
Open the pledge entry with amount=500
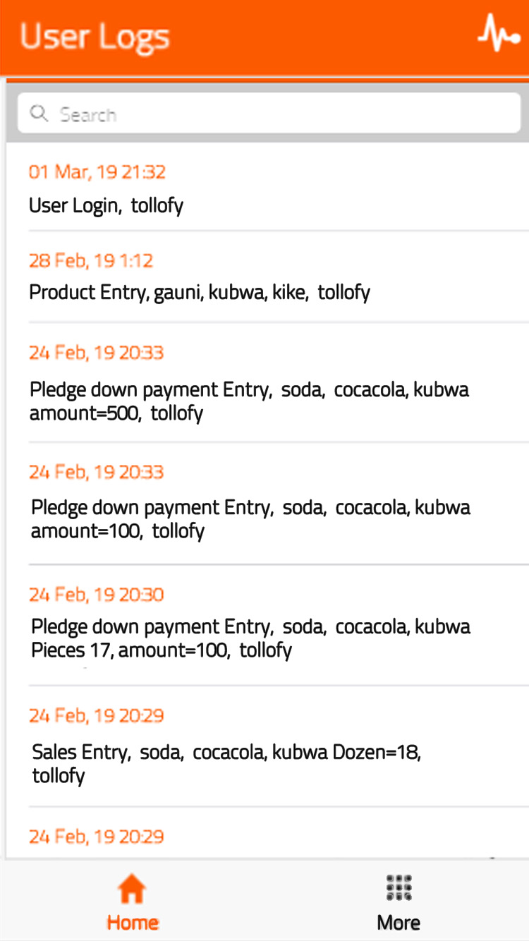coord(249,401)
